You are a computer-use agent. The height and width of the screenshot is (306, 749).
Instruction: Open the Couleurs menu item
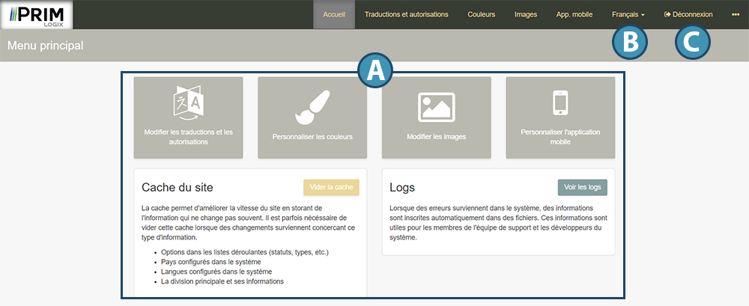[481, 14]
